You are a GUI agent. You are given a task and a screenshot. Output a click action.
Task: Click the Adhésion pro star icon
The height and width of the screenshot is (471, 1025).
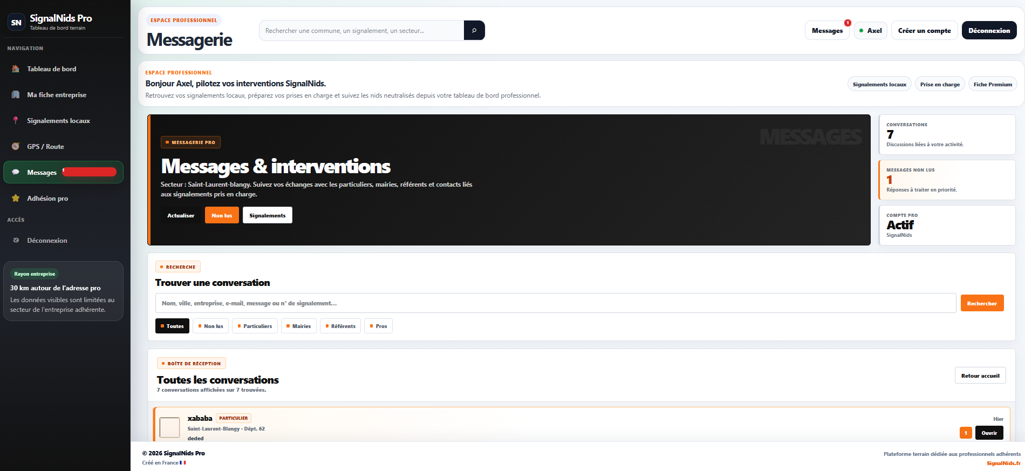click(16, 199)
